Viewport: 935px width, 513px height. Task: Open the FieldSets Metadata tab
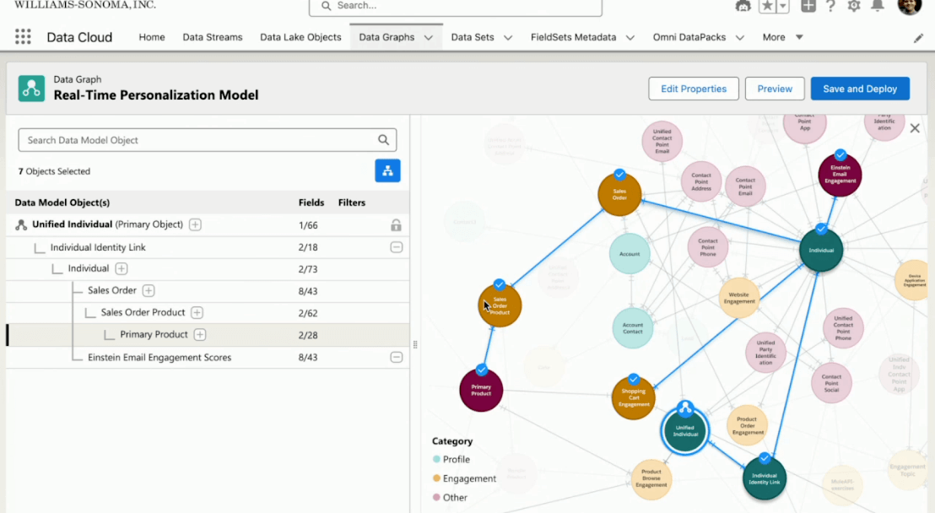pos(573,37)
